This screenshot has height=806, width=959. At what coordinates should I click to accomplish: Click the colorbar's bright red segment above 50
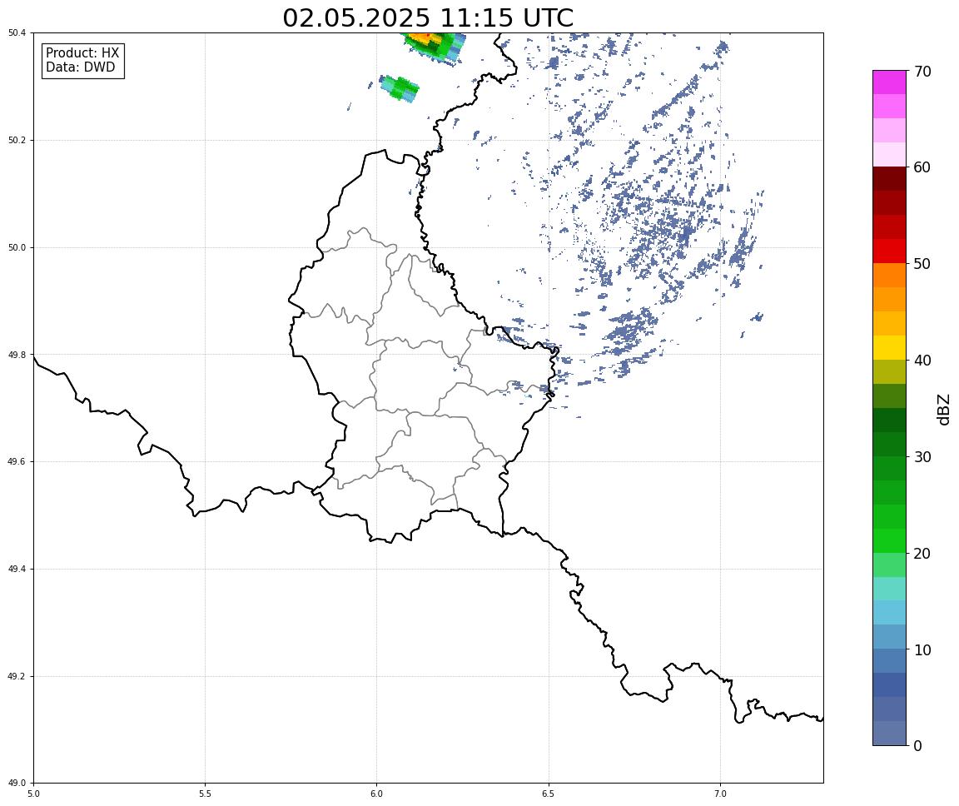tap(889, 251)
